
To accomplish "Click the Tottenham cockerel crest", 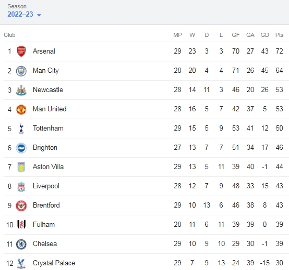I will click(21, 128).
